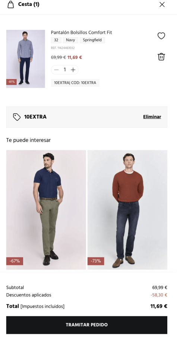Decrease quantity with the minus button
177x338 pixels.
click(57, 70)
